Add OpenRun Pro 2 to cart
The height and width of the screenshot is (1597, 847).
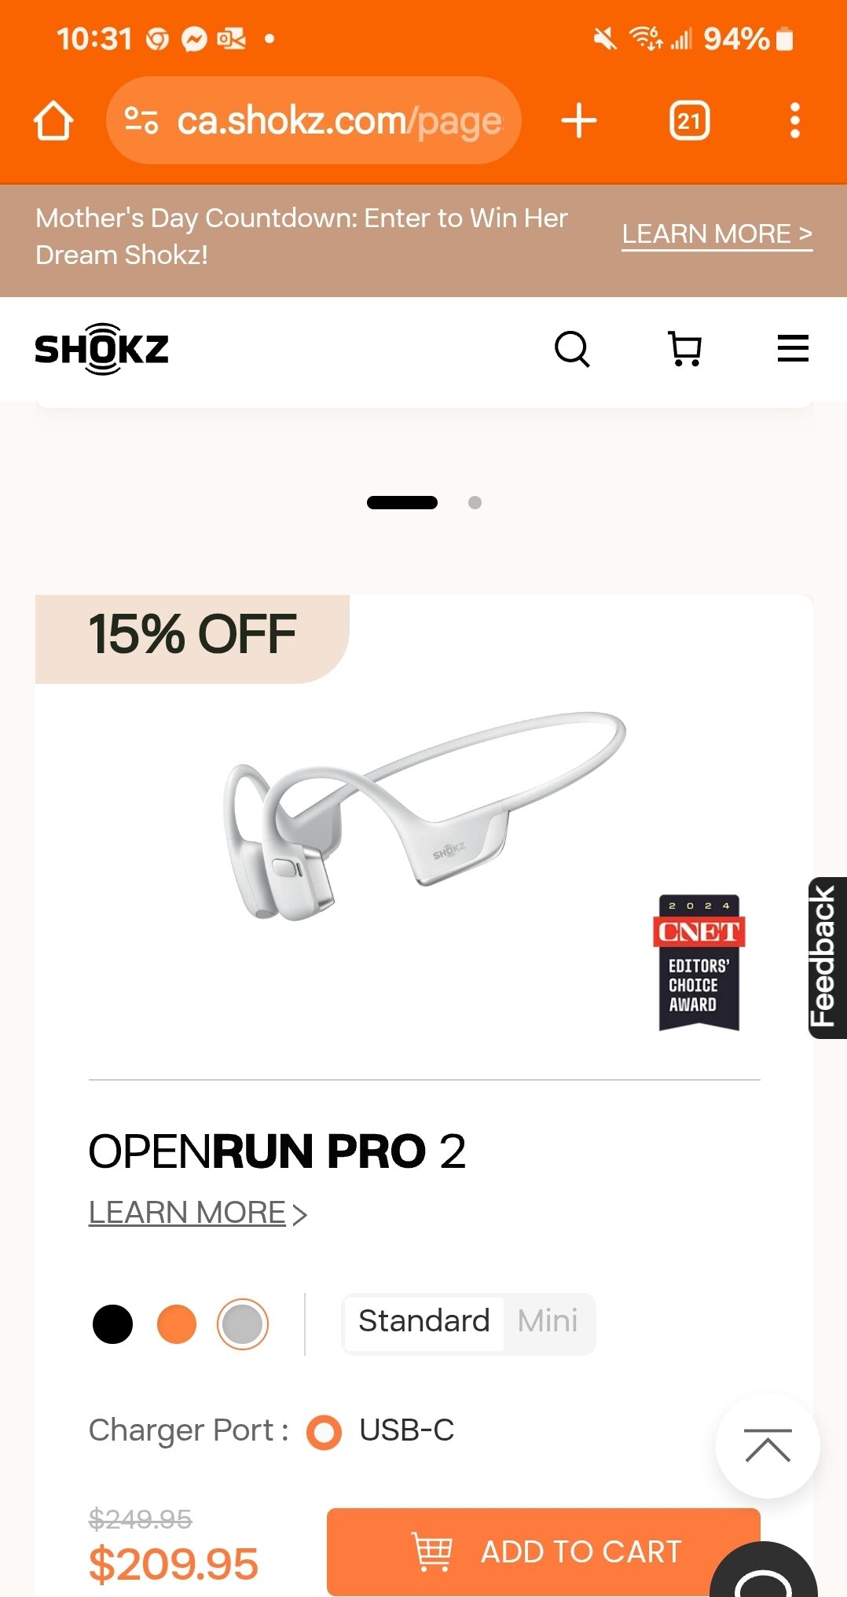point(544,1551)
